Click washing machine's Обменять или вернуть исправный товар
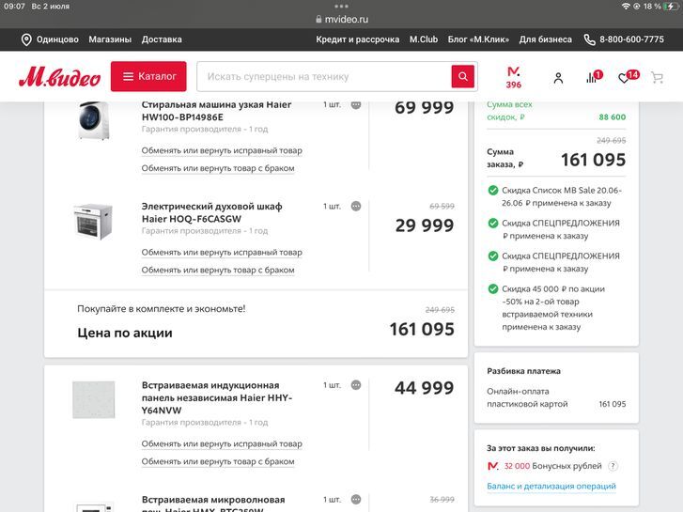Image resolution: width=683 pixels, height=512 pixels. 222,150
